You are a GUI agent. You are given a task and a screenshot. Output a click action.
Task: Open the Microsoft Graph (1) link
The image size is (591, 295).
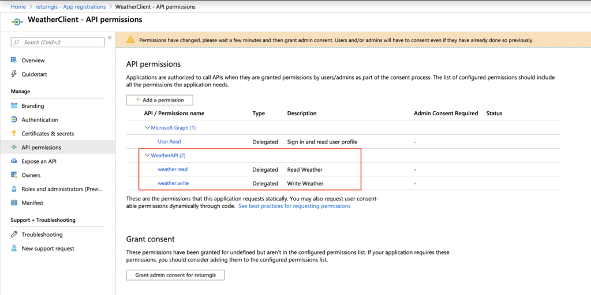pos(173,127)
